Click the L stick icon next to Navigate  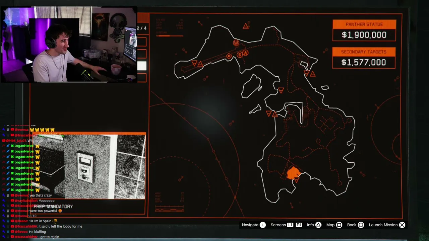click(263, 225)
